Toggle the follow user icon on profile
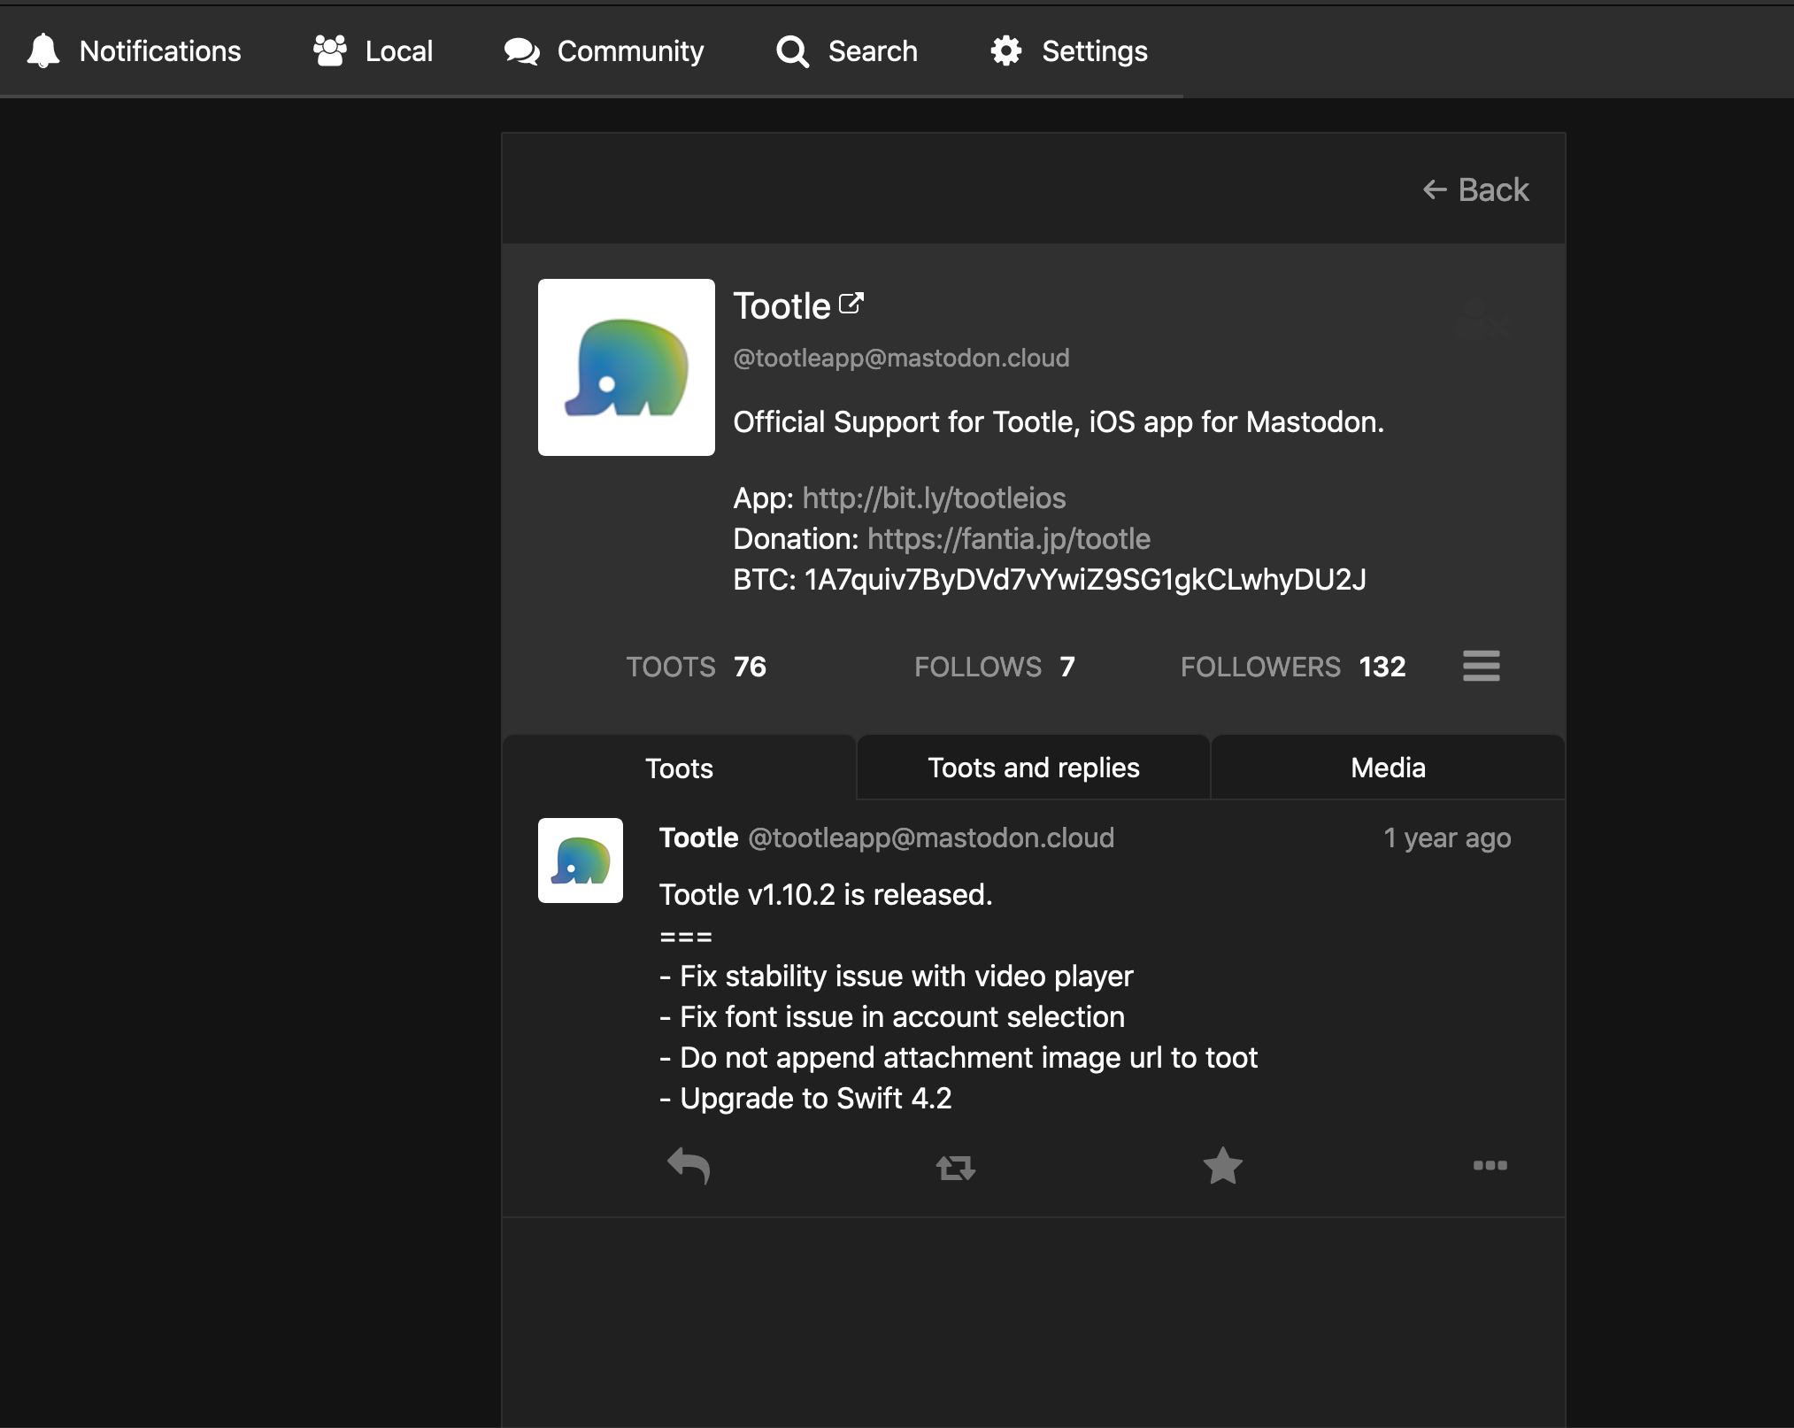The image size is (1794, 1428). point(1482,319)
